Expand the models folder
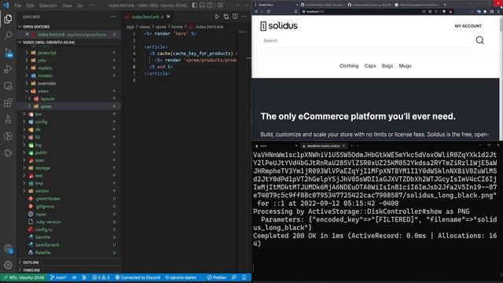Viewport: 503px width, 283px height. tap(45, 75)
